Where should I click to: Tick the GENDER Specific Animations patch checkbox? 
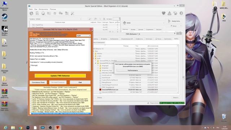(x=30, y=92)
